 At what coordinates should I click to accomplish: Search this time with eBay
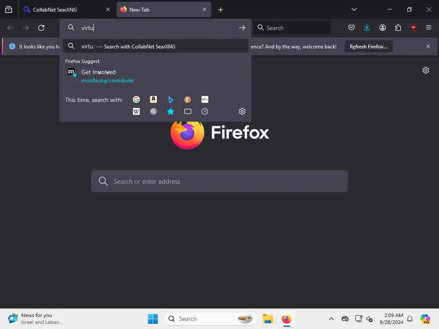pyautogui.click(x=204, y=99)
